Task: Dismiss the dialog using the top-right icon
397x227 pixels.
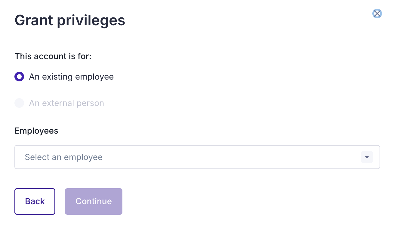Action: tap(377, 14)
